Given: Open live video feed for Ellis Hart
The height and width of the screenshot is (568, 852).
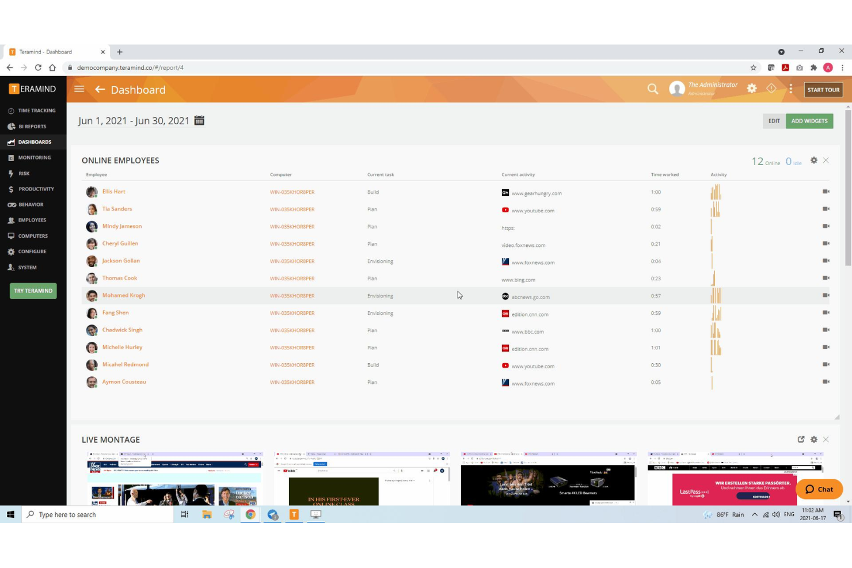Looking at the screenshot, I should (826, 192).
